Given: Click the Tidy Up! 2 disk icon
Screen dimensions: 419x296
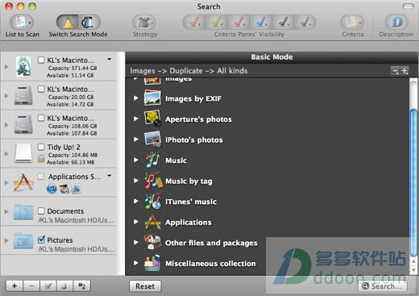Looking at the screenshot, I should point(23,153).
